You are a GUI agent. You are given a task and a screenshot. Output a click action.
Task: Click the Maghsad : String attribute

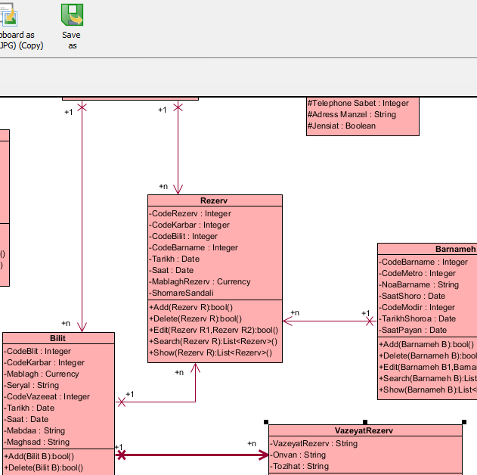pyautogui.click(x=37, y=442)
